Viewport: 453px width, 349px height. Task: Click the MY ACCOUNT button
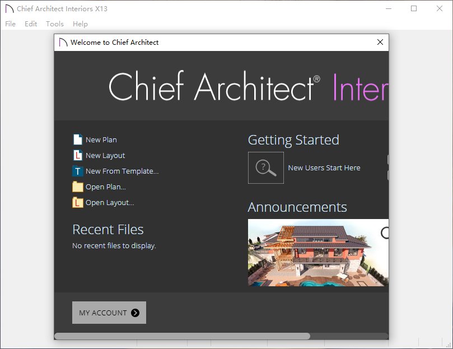point(109,313)
